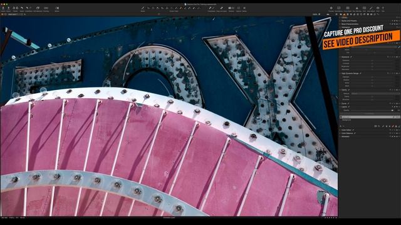Expand the Styles and Presets tool
This screenshot has height=225, width=401.
(340, 21)
